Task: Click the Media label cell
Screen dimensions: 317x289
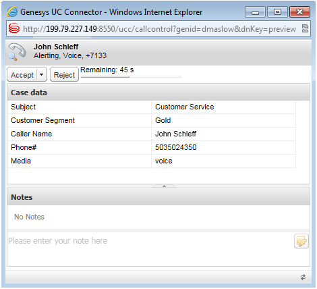Action: (x=80, y=161)
